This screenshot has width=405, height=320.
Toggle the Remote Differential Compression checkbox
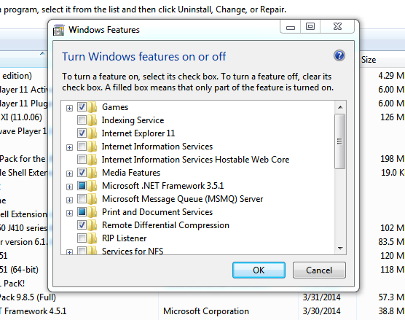click(x=82, y=225)
